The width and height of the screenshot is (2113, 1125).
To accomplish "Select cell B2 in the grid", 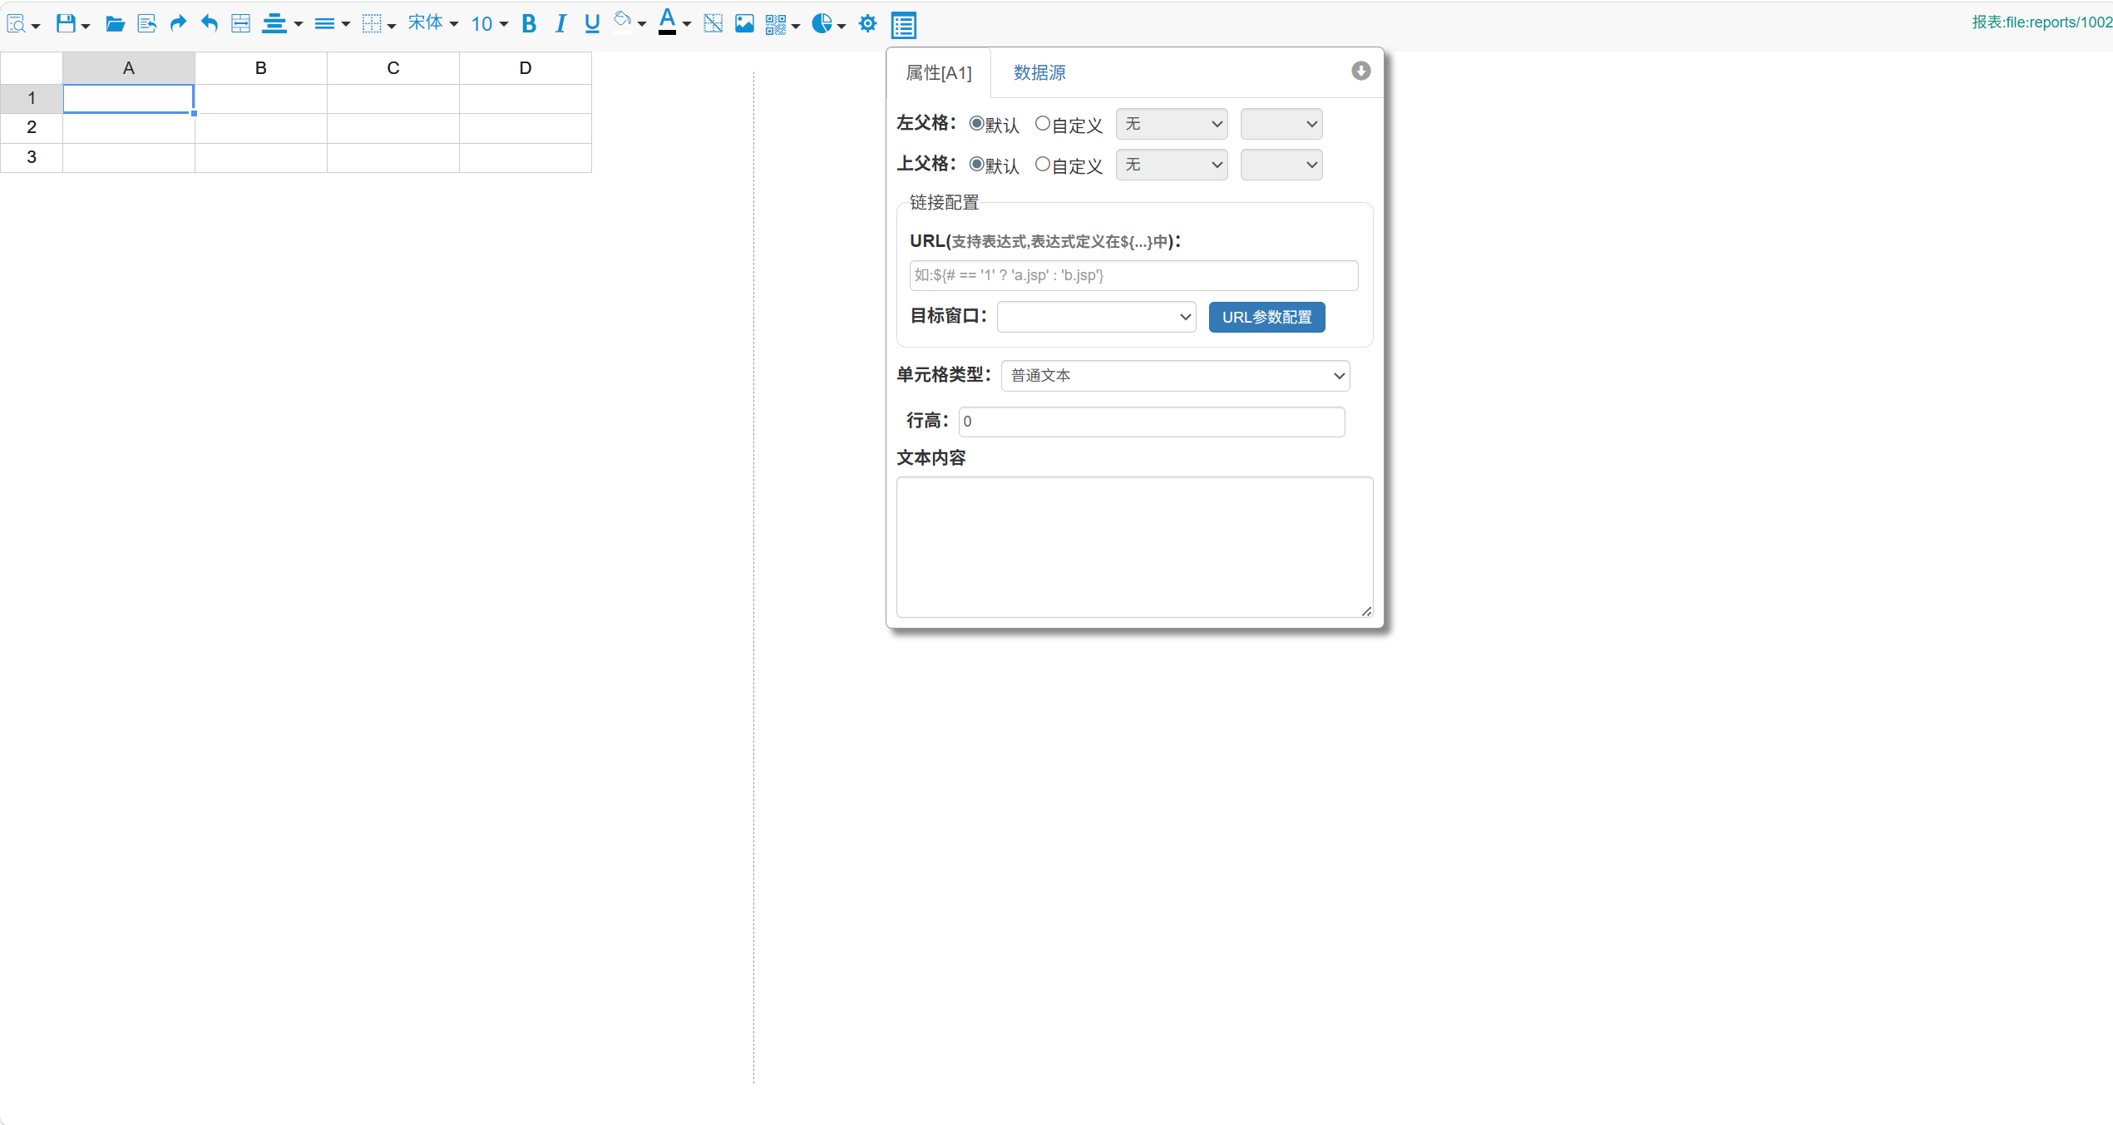I will point(261,128).
